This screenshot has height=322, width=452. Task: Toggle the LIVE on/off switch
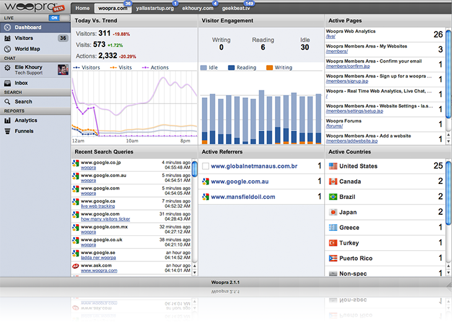[x=59, y=18]
